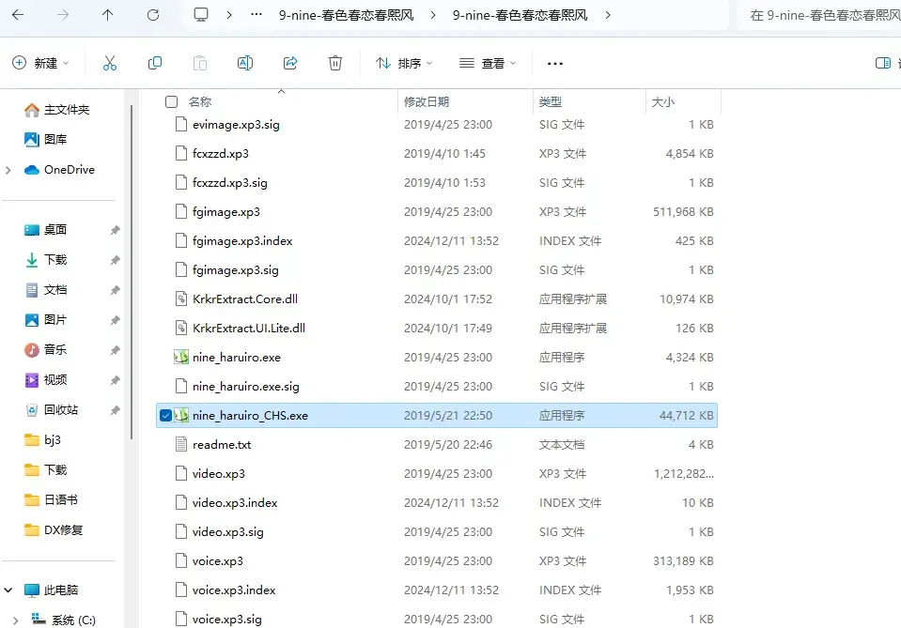
Task: Go up one folder level arrow
Action: (x=107, y=15)
